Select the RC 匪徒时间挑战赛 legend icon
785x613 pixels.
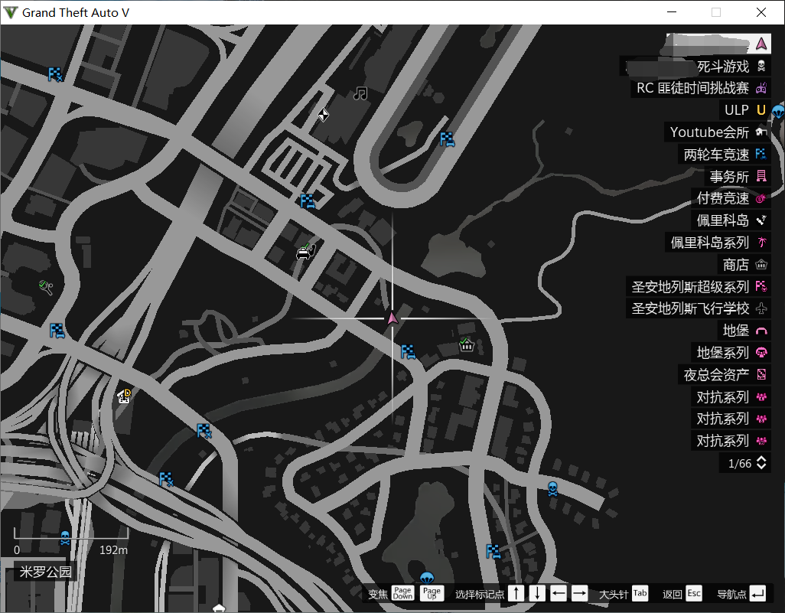(x=761, y=88)
